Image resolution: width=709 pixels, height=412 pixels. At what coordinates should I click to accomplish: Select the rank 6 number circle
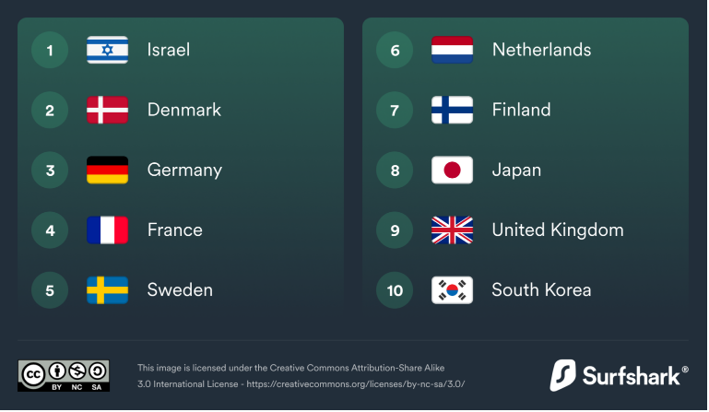(395, 50)
